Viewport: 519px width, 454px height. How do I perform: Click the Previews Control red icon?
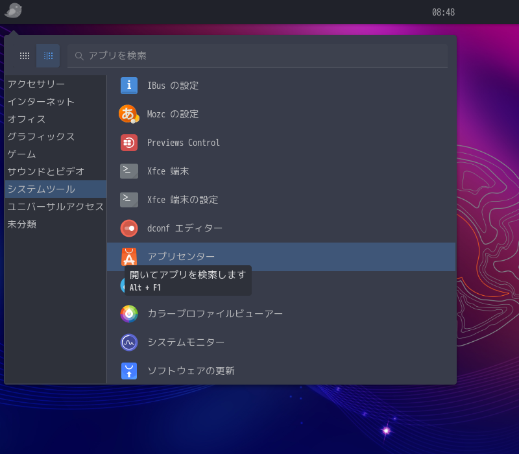[x=129, y=143]
